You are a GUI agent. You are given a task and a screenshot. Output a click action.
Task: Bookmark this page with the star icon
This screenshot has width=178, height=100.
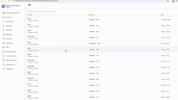tap(168, 1)
